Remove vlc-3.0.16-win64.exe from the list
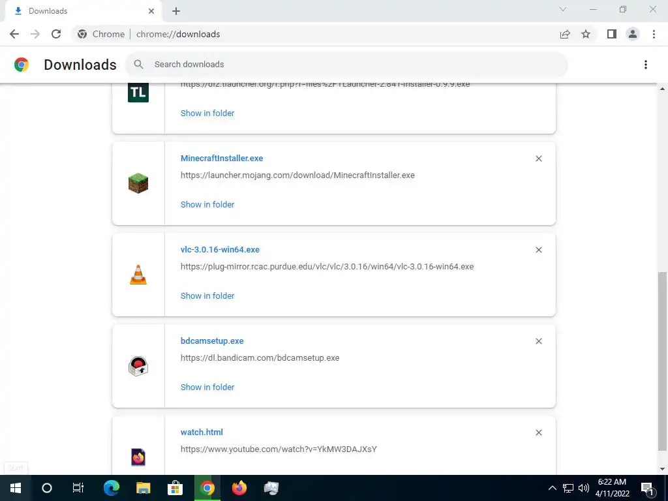668x501 pixels. (x=538, y=250)
